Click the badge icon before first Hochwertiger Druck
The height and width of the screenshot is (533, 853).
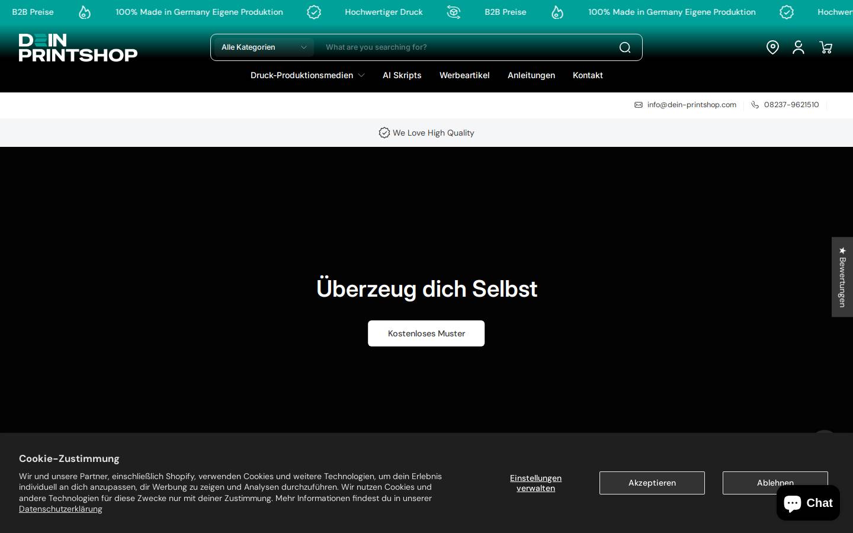coord(314,12)
